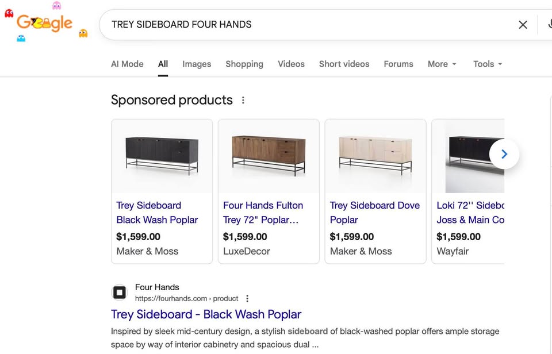Open the three-dot menu beside the Four Hands result
Viewport: 552px width, 354px height.
[x=247, y=298]
